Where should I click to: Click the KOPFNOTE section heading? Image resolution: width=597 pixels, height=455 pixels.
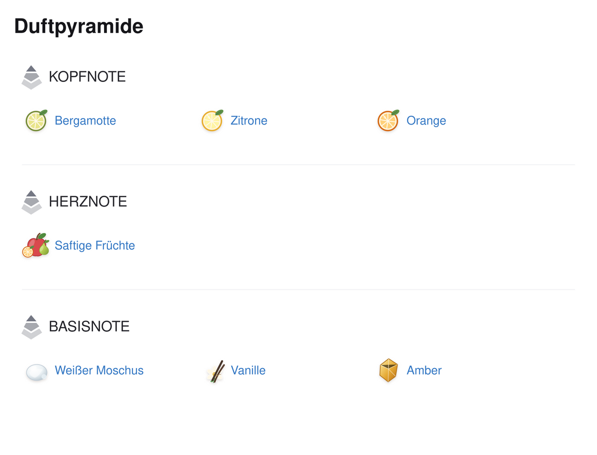(x=87, y=76)
